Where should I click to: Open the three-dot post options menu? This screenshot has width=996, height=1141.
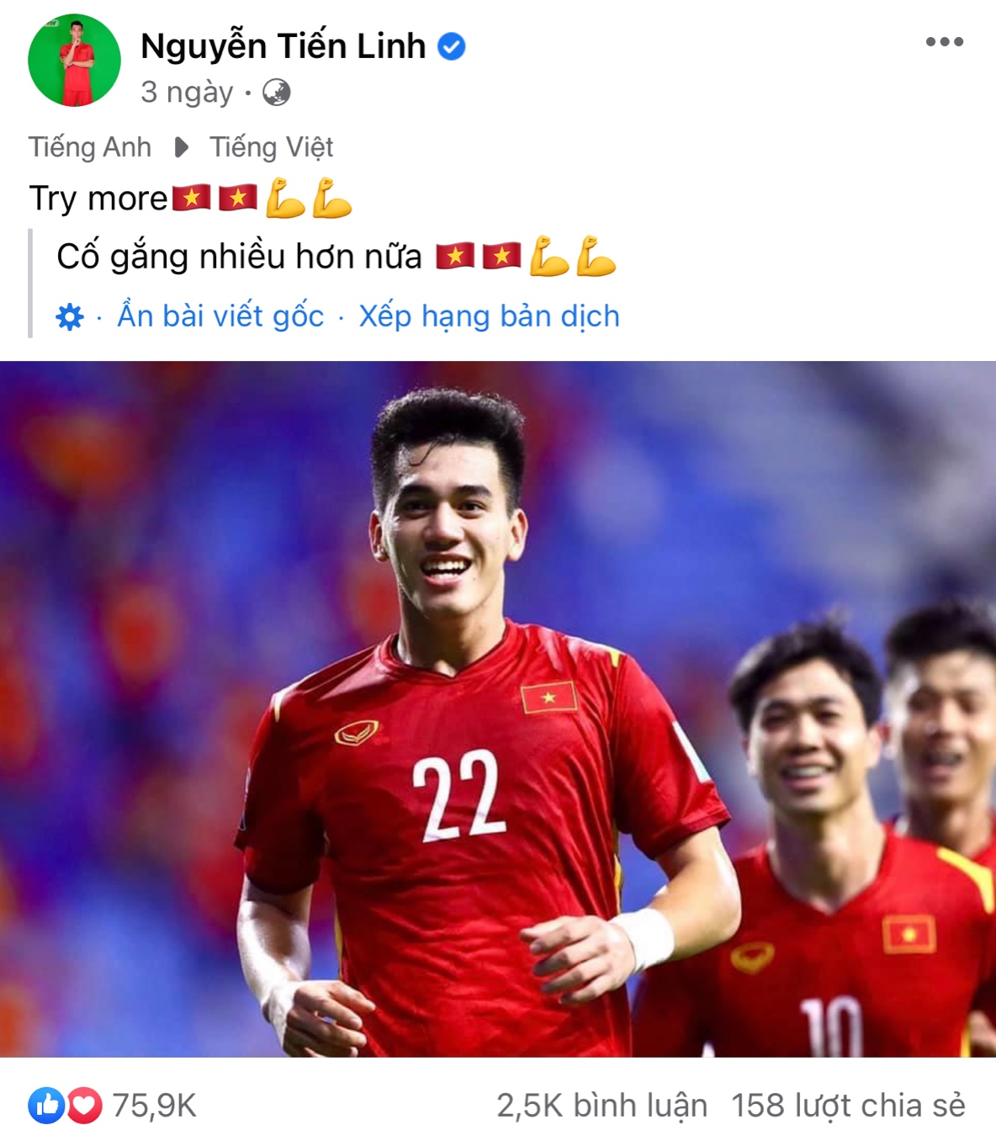(944, 42)
